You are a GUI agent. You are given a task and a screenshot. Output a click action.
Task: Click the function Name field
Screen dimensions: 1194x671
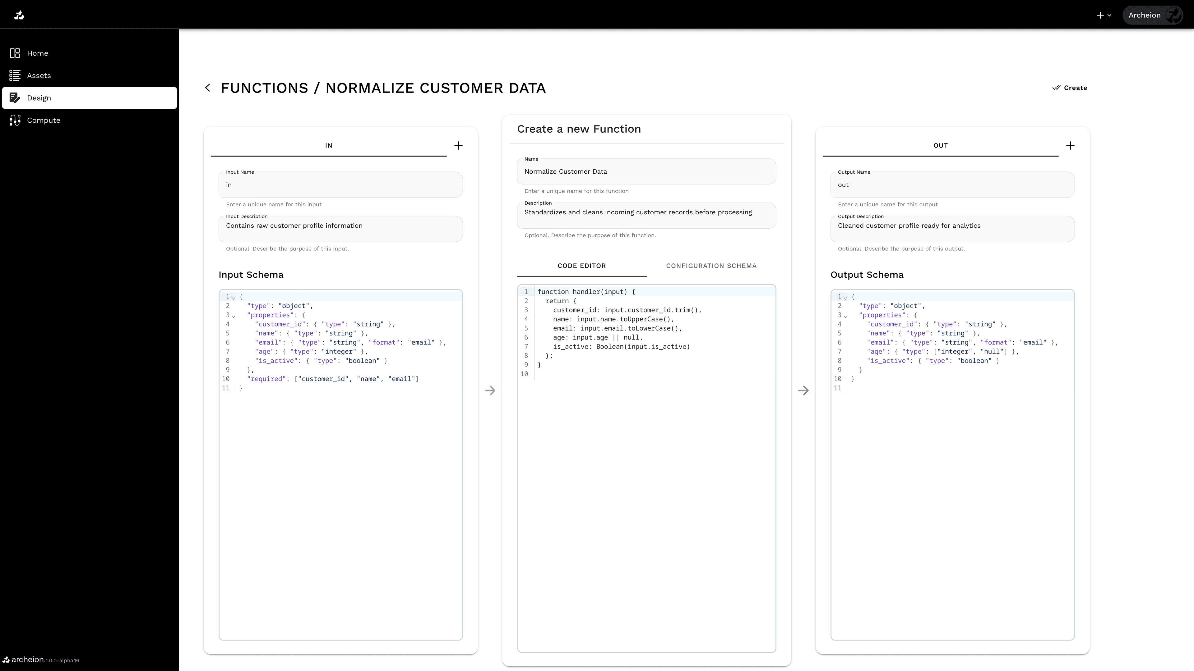646,171
